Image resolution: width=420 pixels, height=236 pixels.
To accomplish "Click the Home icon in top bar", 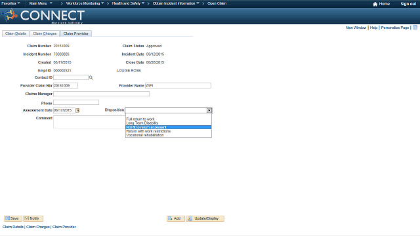I will [x=375, y=4].
